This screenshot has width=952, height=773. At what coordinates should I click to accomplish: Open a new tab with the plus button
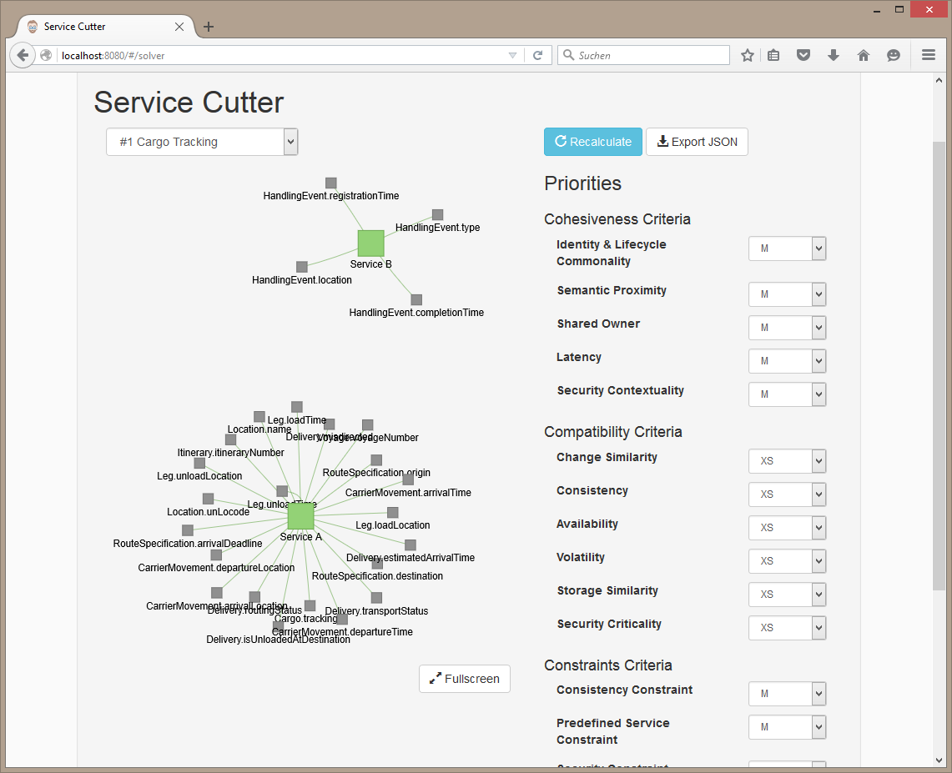point(207,26)
